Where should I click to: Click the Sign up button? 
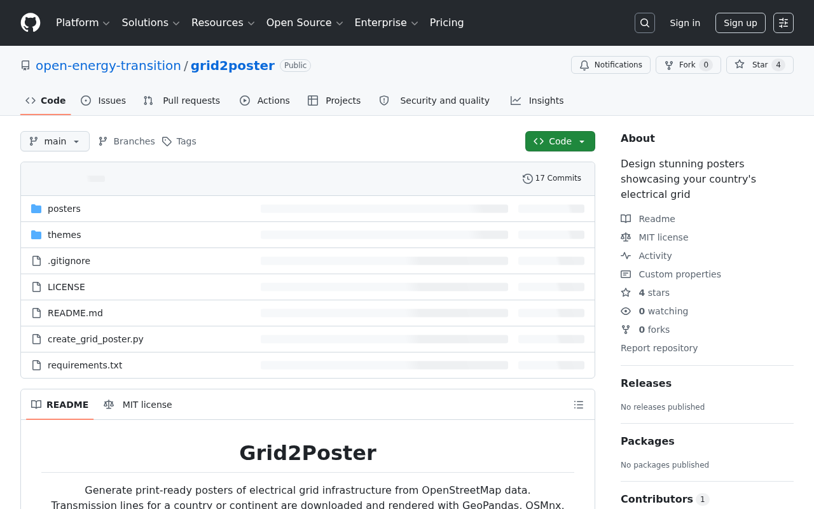(740, 23)
